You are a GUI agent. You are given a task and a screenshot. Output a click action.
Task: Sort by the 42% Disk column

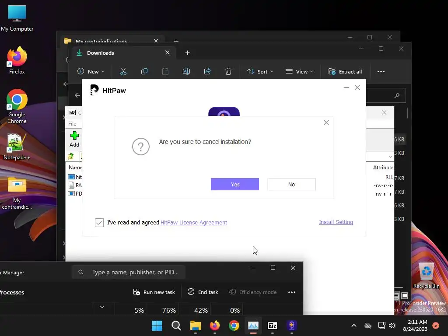tap(201, 310)
